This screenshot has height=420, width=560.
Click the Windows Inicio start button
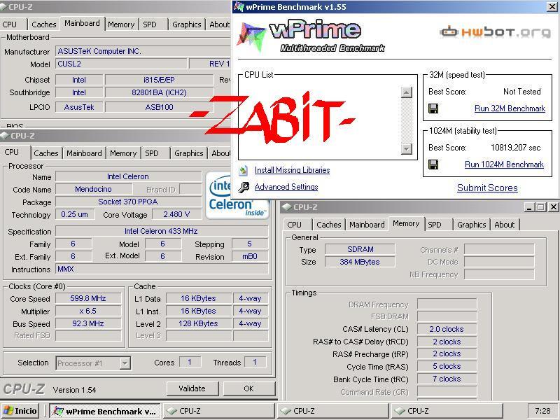(x=20, y=411)
